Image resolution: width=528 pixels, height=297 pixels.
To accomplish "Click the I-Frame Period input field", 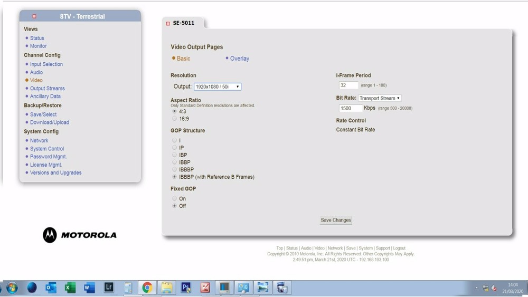I will [348, 85].
